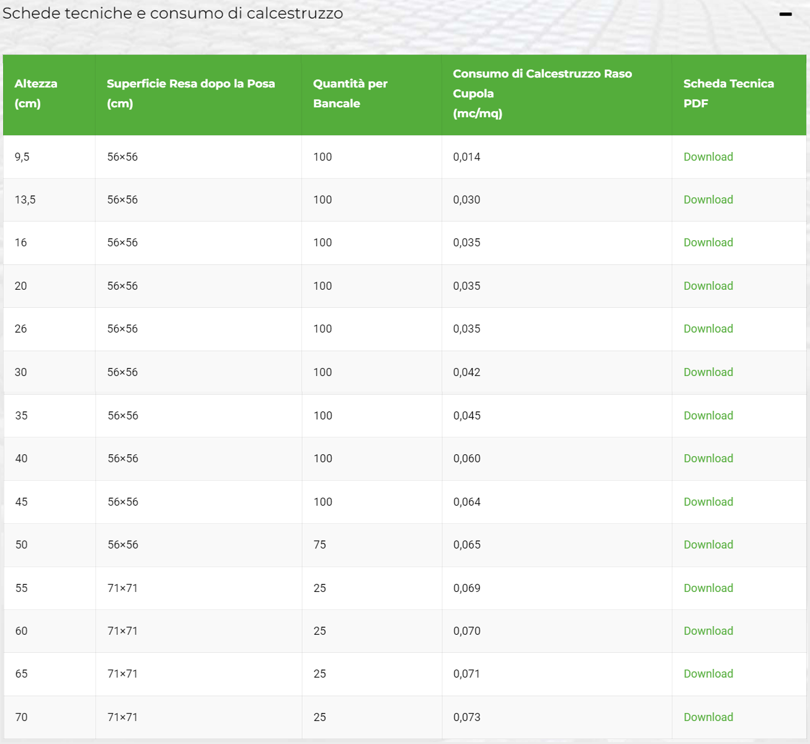Get the PDF for 65 cm height

pyautogui.click(x=708, y=674)
